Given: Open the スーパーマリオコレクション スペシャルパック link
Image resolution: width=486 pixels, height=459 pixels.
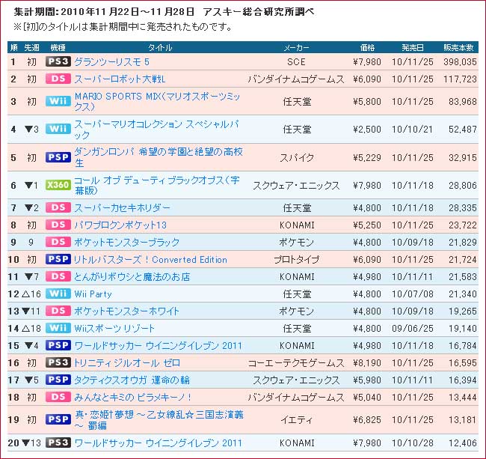Looking at the screenshot, I should point(157,130).
